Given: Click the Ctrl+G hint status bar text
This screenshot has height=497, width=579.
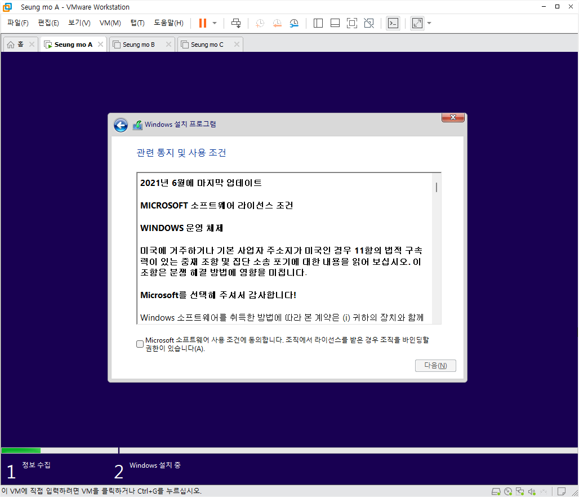Looking at the screenshot, I should pos(101,491).
